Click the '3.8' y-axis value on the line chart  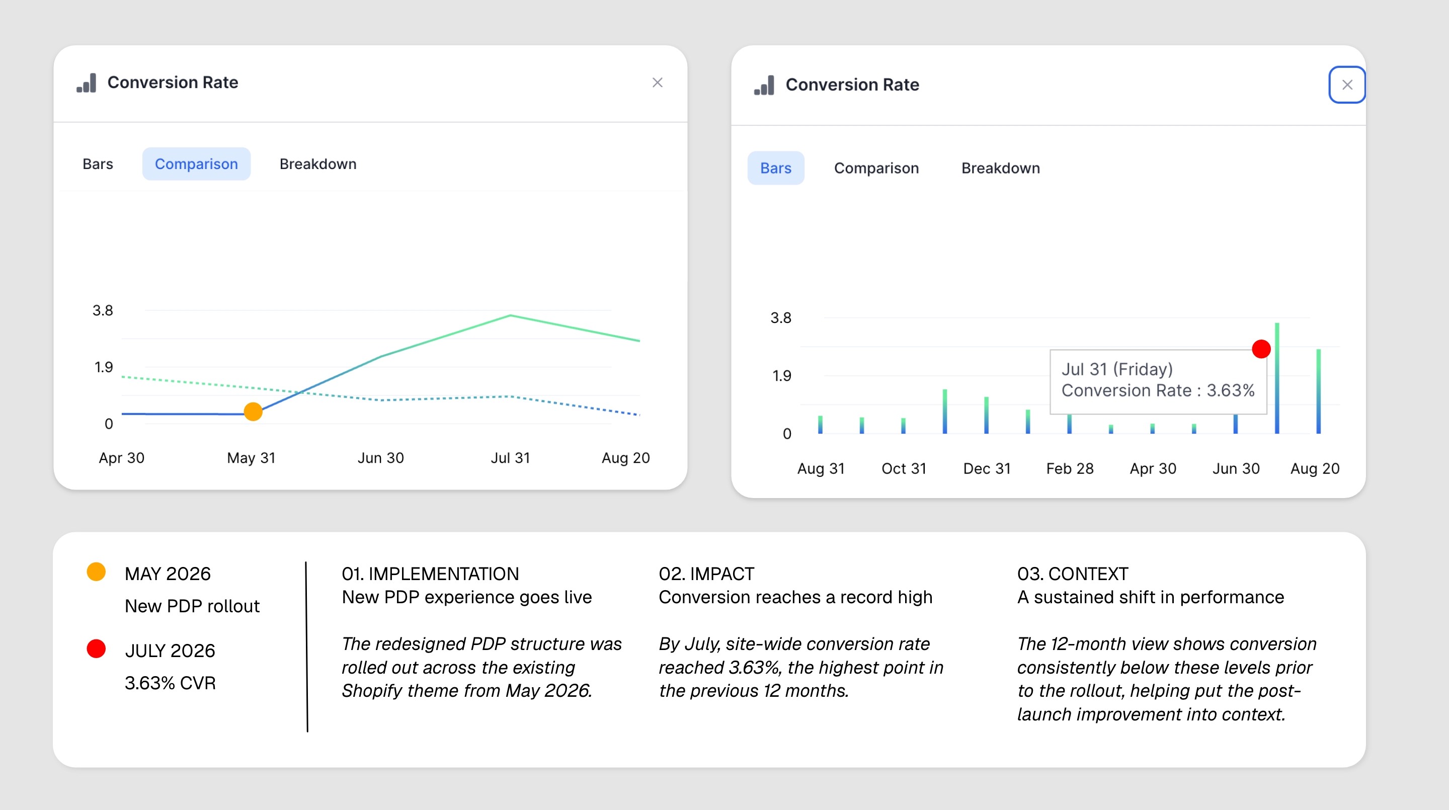[103, 310]
